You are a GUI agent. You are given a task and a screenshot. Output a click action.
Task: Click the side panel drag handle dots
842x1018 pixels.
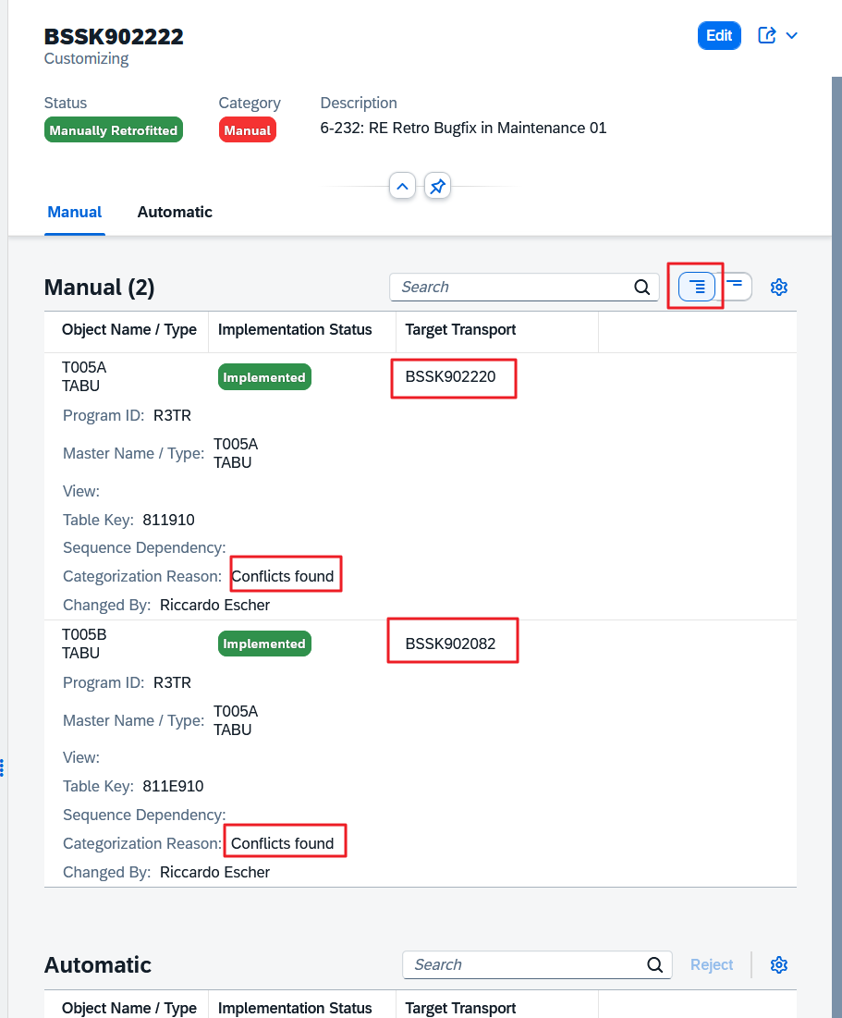point(3,767)
